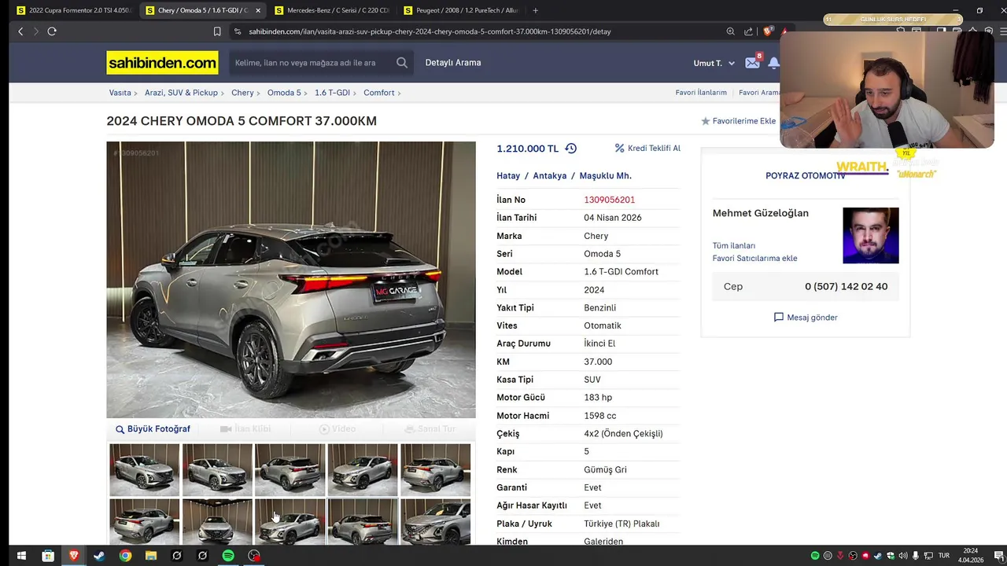This screenshot has height=566, width=1007.
Task: Click the Brave Shields lion icon
Action: (x=769, y=31)
